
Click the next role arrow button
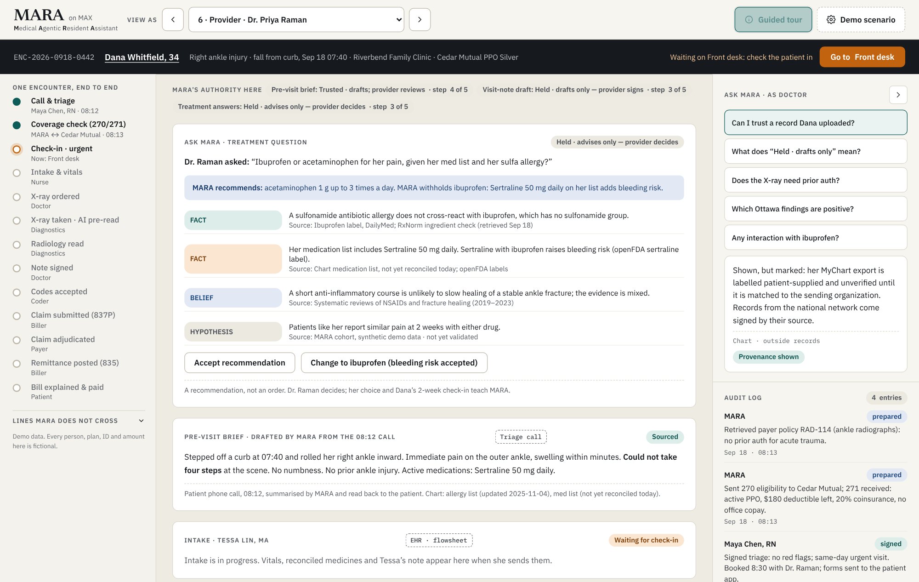click(x=420, y=20)
